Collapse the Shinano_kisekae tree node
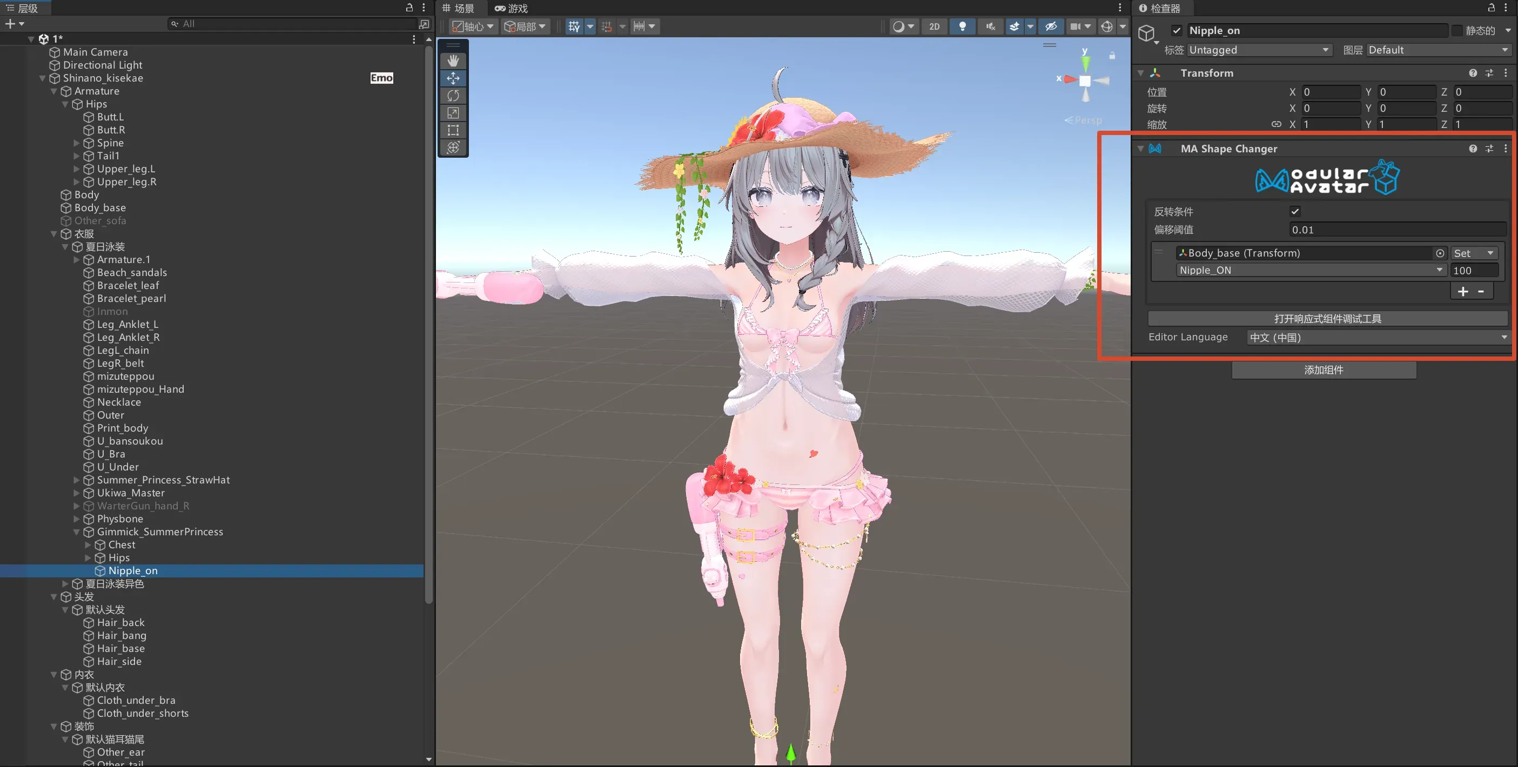This screenshot has height=767, width=1518. [x=43, y=78]
